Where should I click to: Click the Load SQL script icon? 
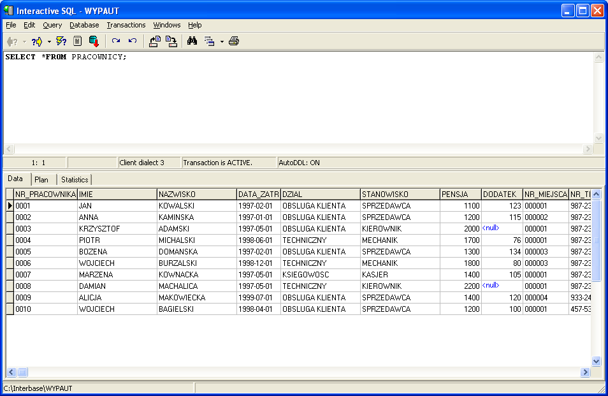point(155,41)
